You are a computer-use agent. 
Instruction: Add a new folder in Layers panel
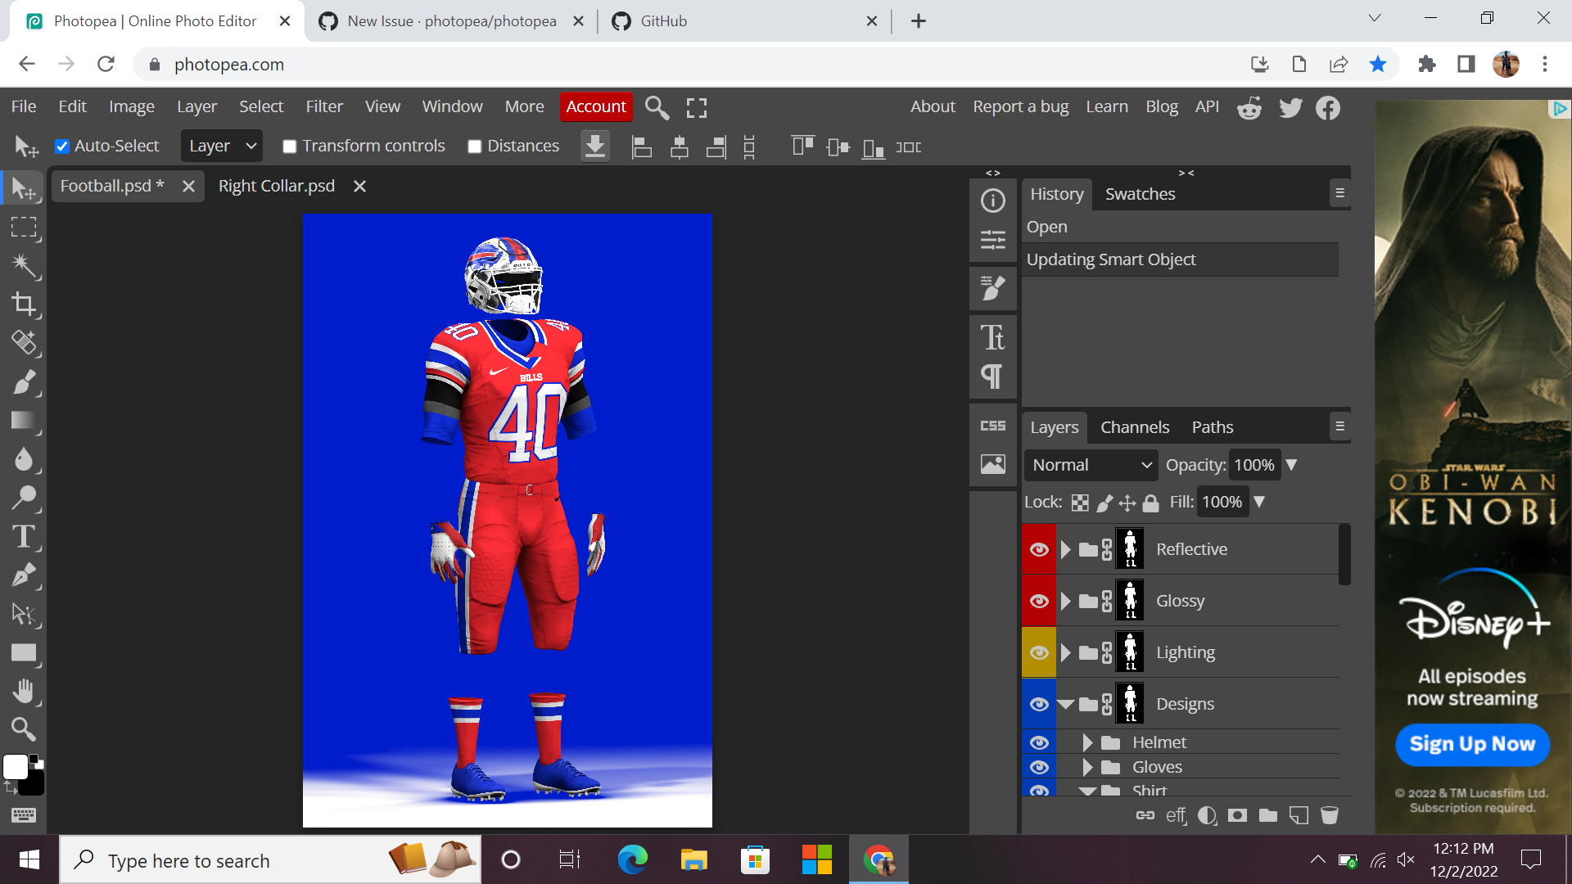(x=1268, y=815)
